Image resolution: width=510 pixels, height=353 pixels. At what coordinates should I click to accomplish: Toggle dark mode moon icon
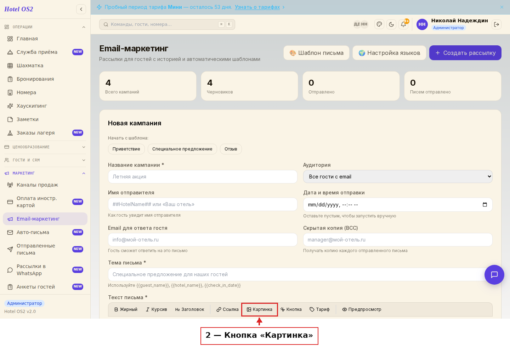pos(391,24)
